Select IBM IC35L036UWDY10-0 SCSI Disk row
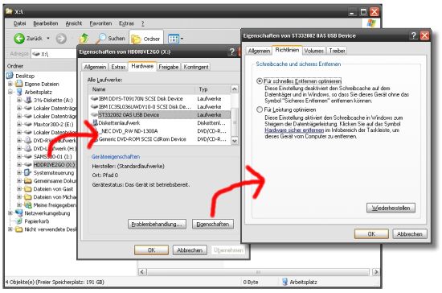 pos(160,107)
